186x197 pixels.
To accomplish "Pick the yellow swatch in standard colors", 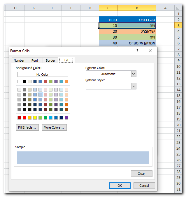I will click(35, 118).
